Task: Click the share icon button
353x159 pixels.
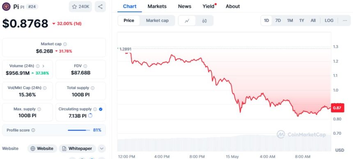Action: pyautogui.click(x=100, y=7)
